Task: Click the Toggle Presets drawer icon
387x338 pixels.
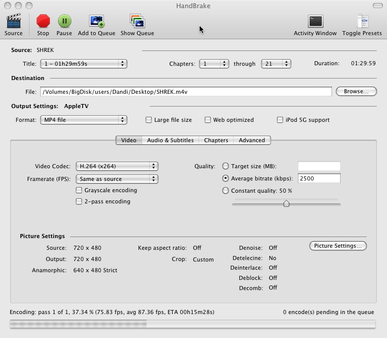Action: pyautogui.click(x=363, y=21)
